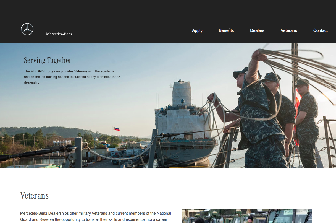Click the Serving Together hero heading

point(48,60)
